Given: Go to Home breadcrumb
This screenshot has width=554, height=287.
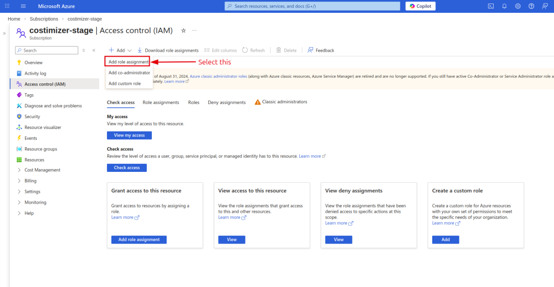Looking at the screenshot, I should [x=14, y=19].
